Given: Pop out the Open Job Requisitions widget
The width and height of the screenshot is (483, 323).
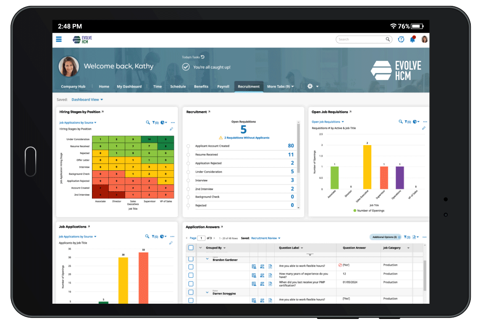Looking at the screenshot, I should [x=350, y=112].
